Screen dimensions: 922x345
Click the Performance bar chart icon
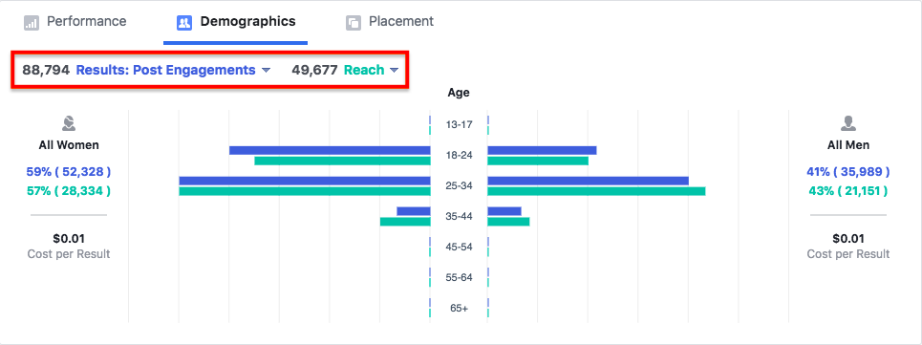[x=32, y=23]
